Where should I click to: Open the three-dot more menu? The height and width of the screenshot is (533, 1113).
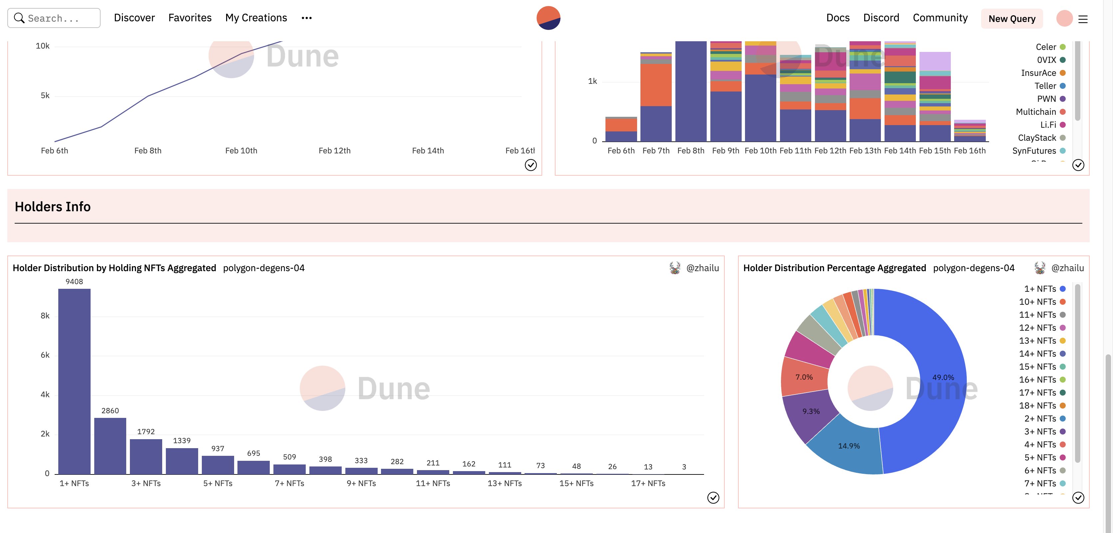[x=306, y=18]
